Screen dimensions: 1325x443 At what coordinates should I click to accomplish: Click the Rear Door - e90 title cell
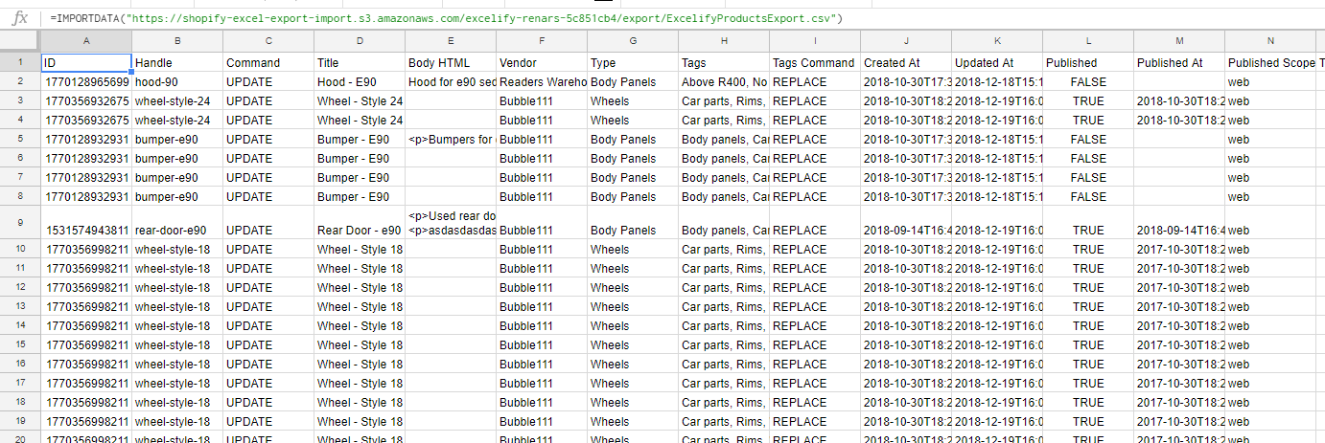[360, 231]
